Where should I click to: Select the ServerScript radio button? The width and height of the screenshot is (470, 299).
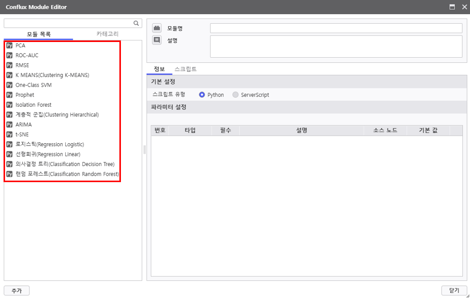pos(235,95)
